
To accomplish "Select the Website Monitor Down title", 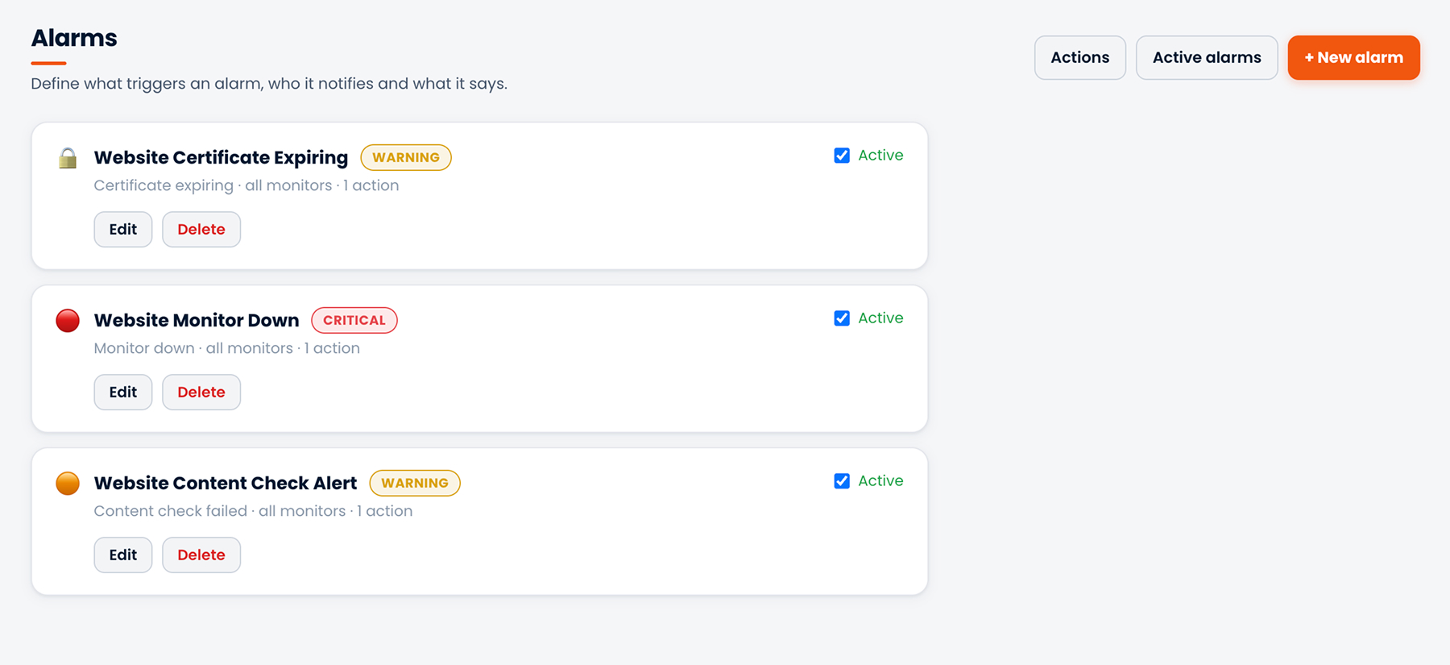I will tap(197, 320).
